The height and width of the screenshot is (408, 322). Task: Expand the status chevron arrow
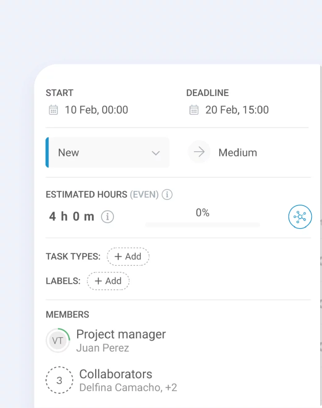[156, 153]
